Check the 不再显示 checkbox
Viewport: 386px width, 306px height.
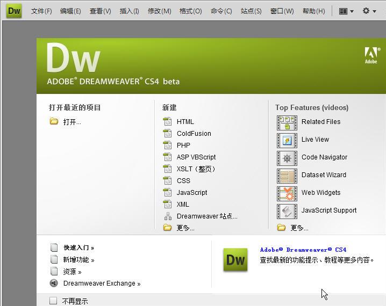[53, 301]
